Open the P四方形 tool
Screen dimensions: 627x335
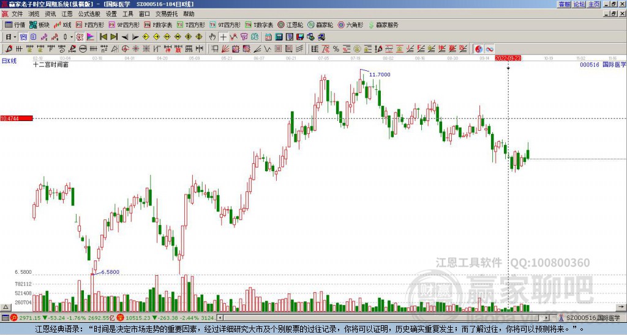pyautogui.click(x=90, y=24)
